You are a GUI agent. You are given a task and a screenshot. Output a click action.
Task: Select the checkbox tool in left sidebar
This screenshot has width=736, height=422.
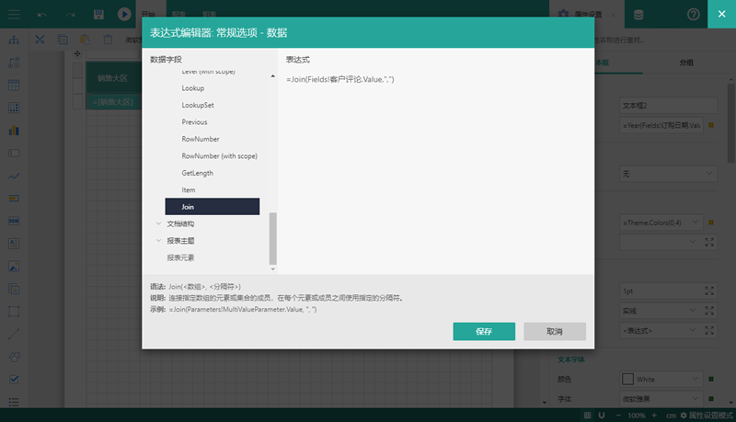click(x=14, y=379)
